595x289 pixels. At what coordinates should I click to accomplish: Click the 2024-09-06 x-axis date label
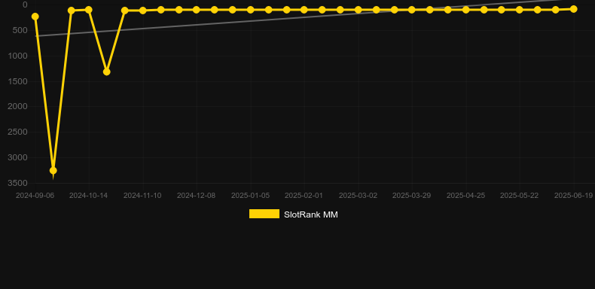[x=35, y=196]
